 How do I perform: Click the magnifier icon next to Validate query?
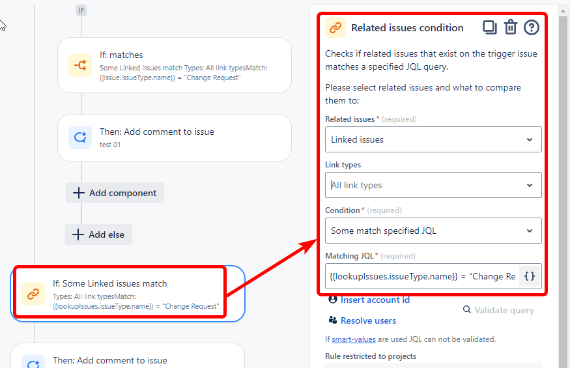pyautogui.click(x=467, y=309)
